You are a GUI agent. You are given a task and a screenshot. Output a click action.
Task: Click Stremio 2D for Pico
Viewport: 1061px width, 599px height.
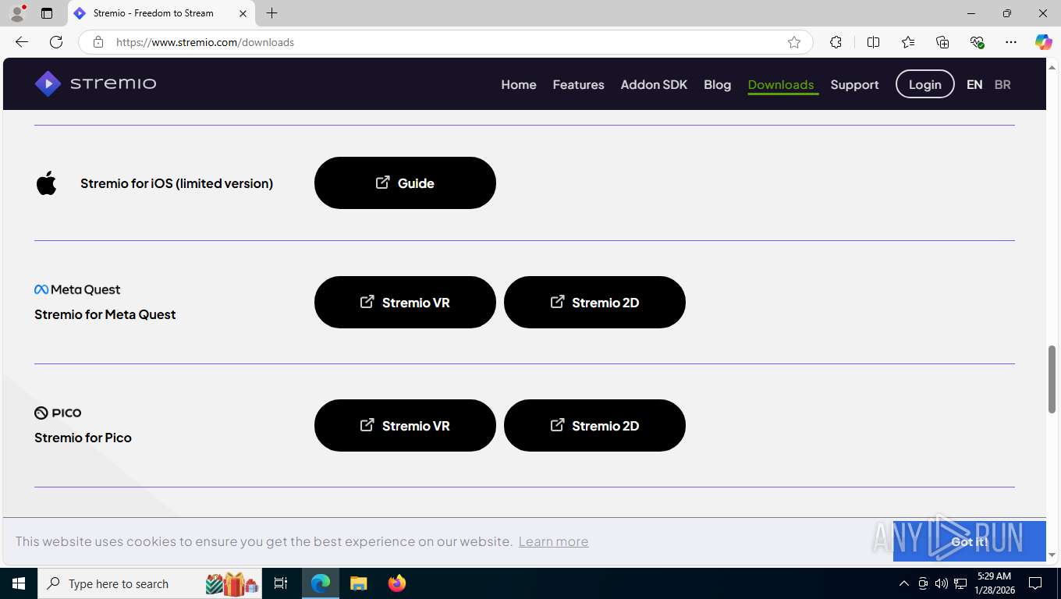tap(594, 425)
